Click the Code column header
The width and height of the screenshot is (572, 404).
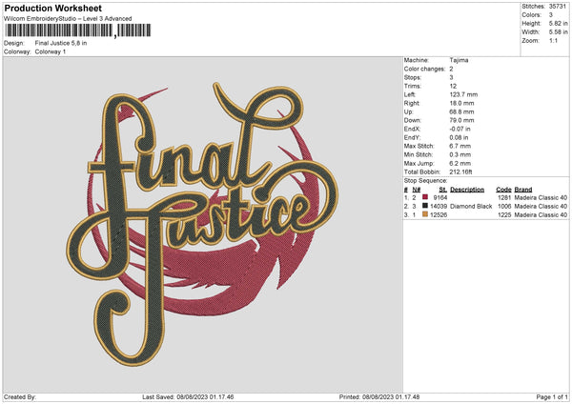pyautogui.click(x=503, y=190)
